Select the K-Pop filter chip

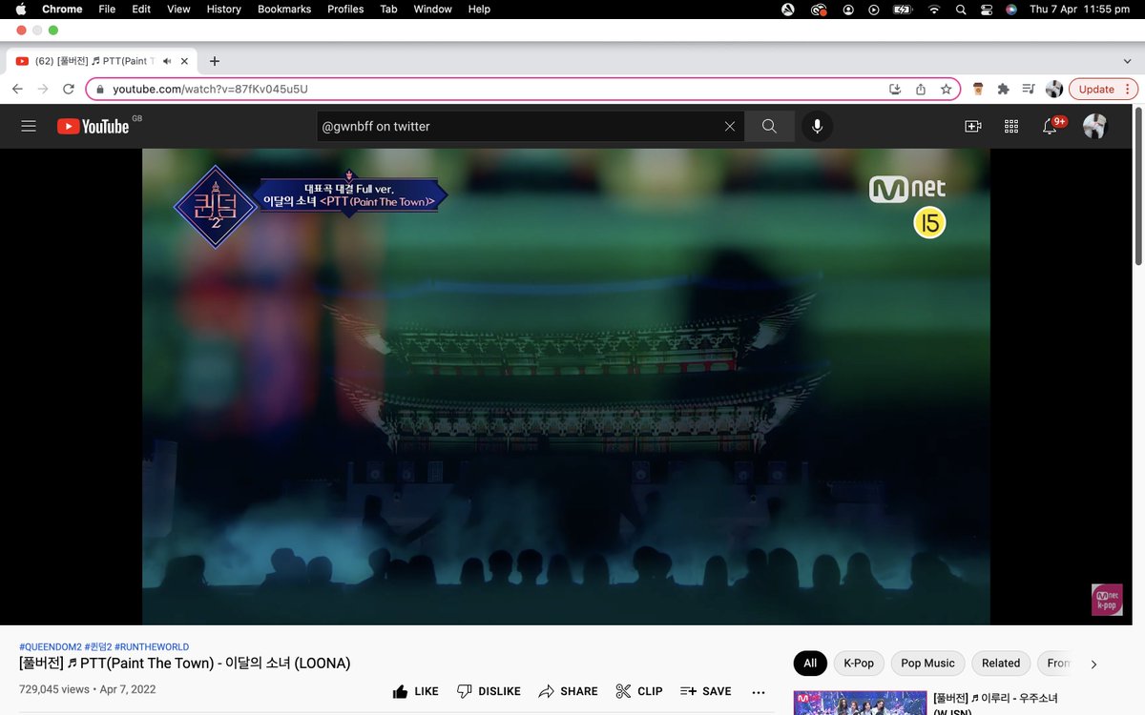click(859, 664)
